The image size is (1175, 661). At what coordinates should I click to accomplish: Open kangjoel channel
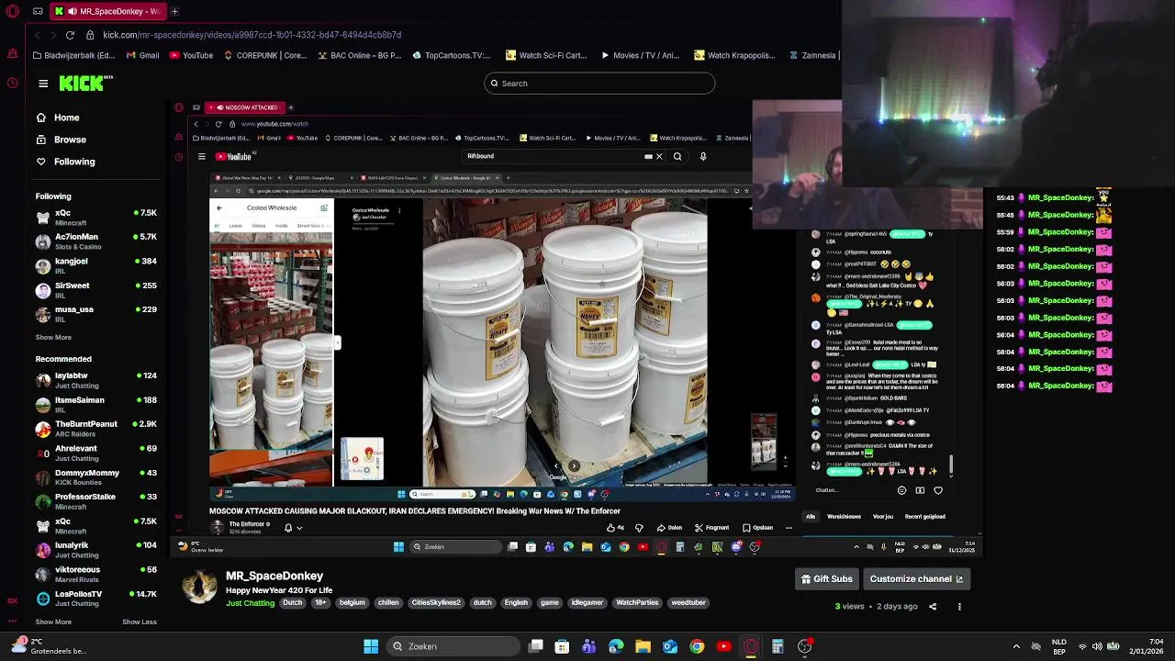click(96, 265)
